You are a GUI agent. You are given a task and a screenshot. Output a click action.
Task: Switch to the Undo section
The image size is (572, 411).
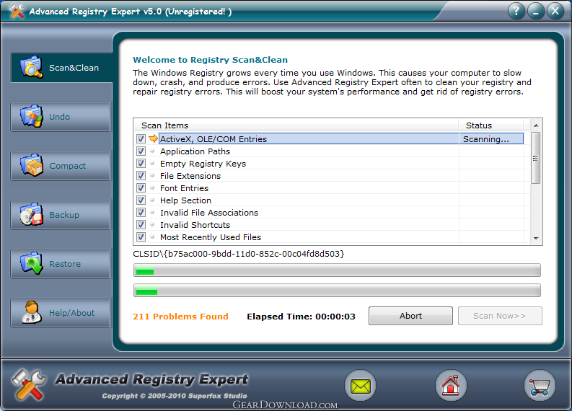[x=60, y=117]
